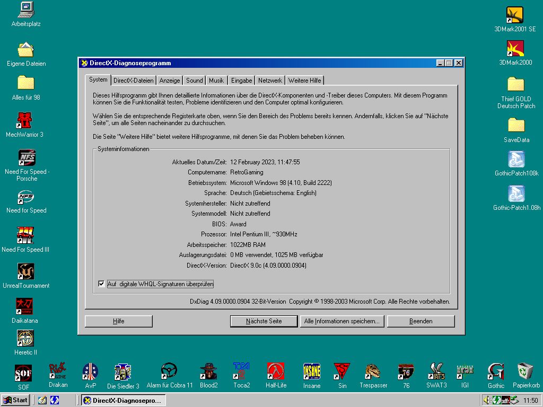The image size is (543, 407).
Task: Click the notepad quick launch icon
Action: pos(42,401)
